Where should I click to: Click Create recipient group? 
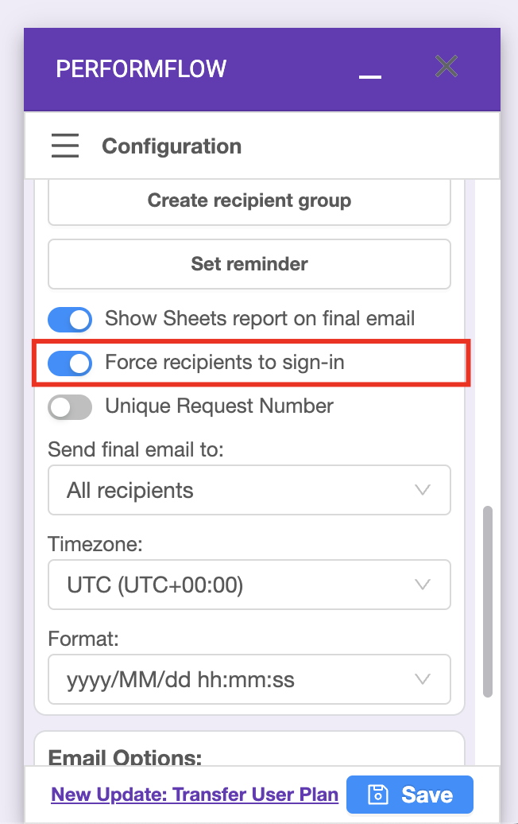[x=249, y=200]
